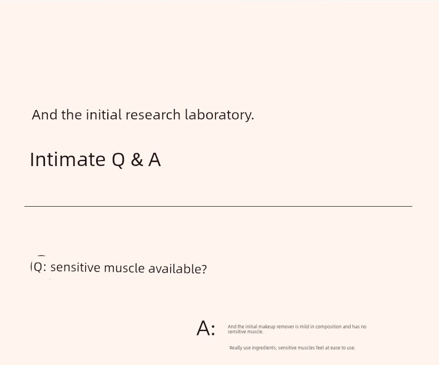Click the 'And the initial research laboratory.' heading
Image resolution: width=439 pixels, height=365 pixels.
click(143, 115)
